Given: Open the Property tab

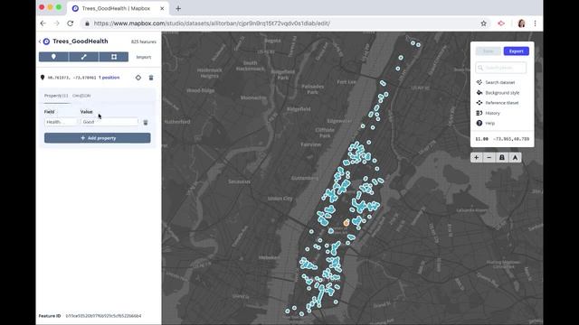Looking at the screenshot, I should 56,96.
